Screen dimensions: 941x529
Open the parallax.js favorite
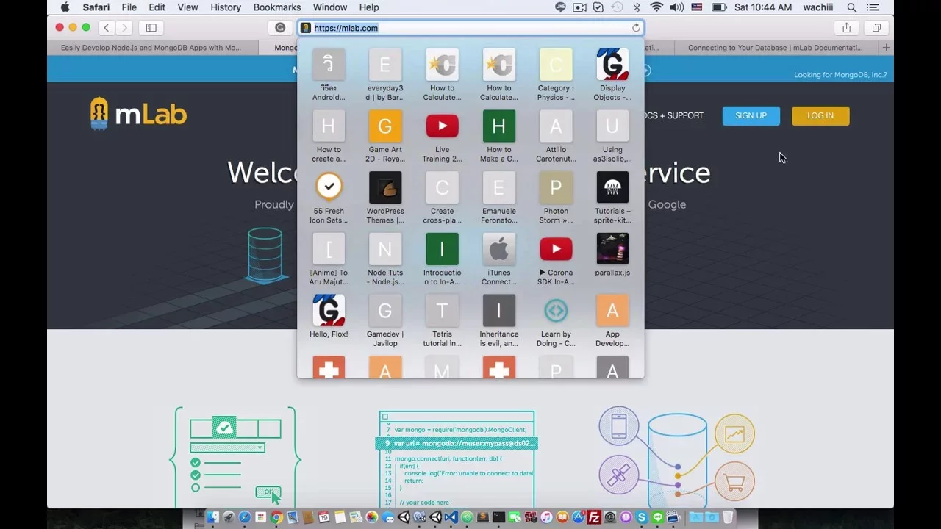(612, 250)
